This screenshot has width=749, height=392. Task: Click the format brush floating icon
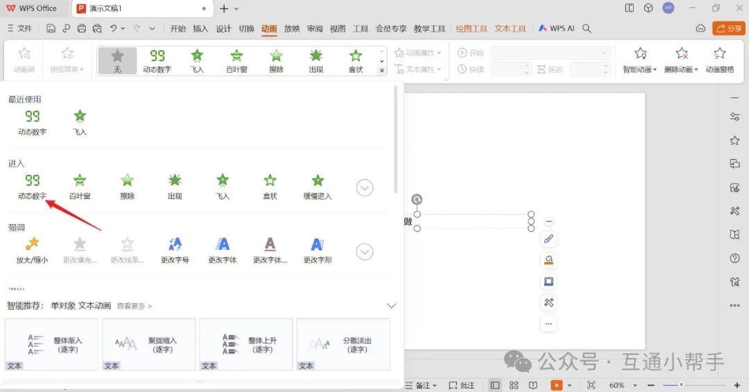click(549, 239)
